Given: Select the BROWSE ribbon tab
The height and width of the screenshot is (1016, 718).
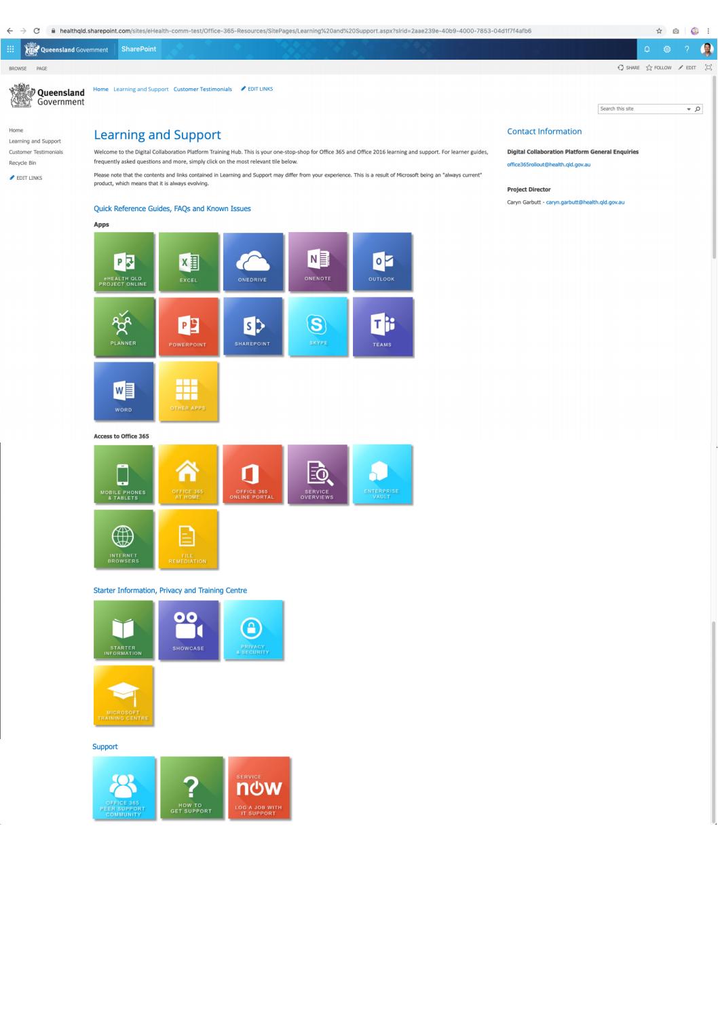Looking at the screenshot, I should pyautogui.click(x=18, y=68).
